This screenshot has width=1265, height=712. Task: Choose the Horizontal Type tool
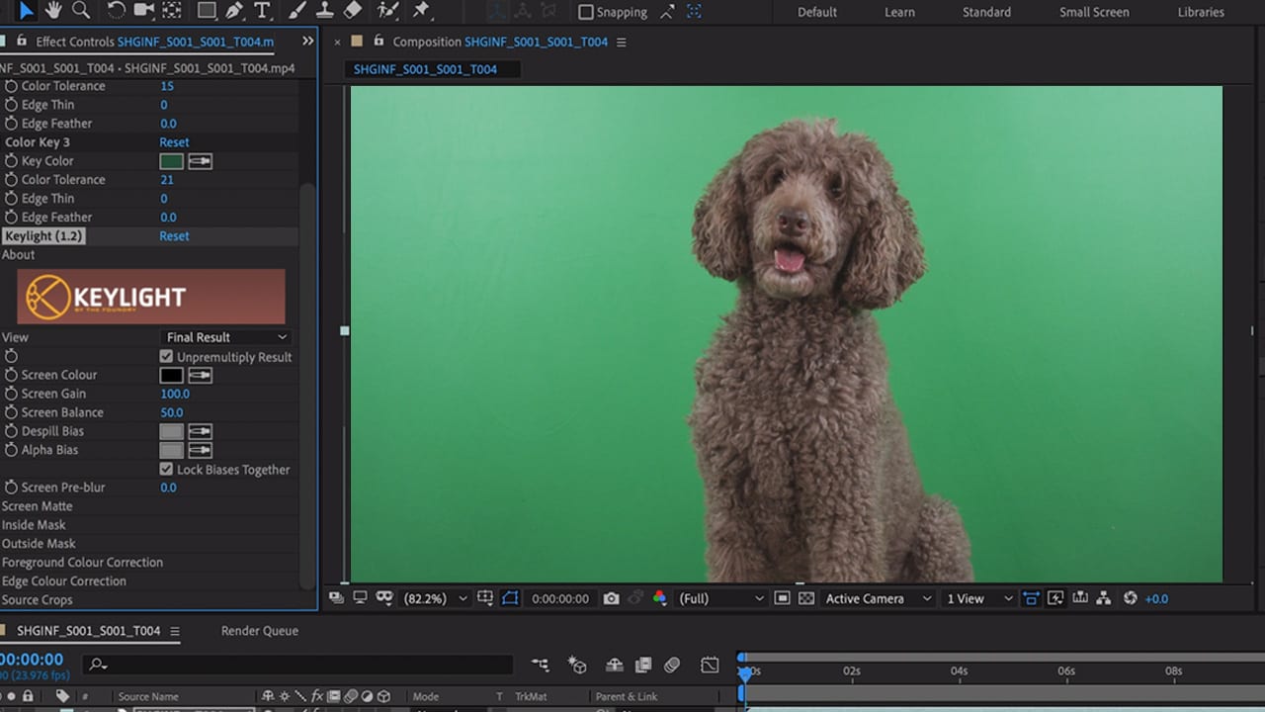263,12
